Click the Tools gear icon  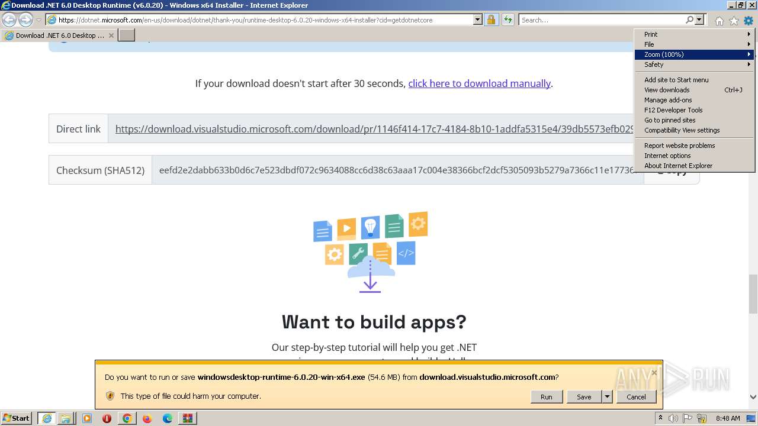749,21
